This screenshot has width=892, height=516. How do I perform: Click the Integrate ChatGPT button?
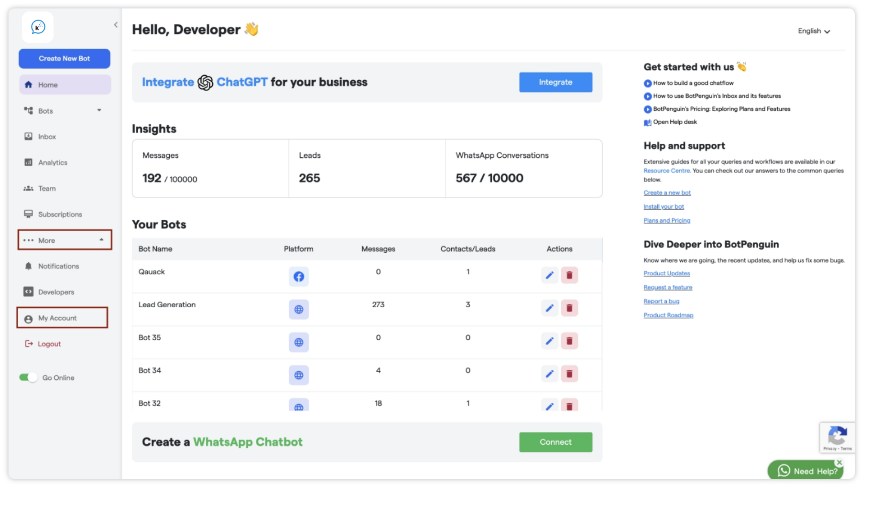coord(555,82)
